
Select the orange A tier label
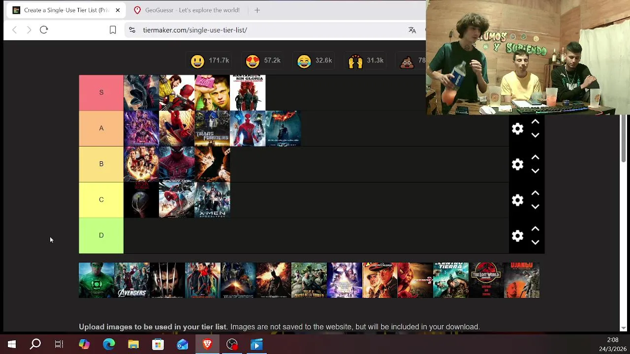point(101,128)
